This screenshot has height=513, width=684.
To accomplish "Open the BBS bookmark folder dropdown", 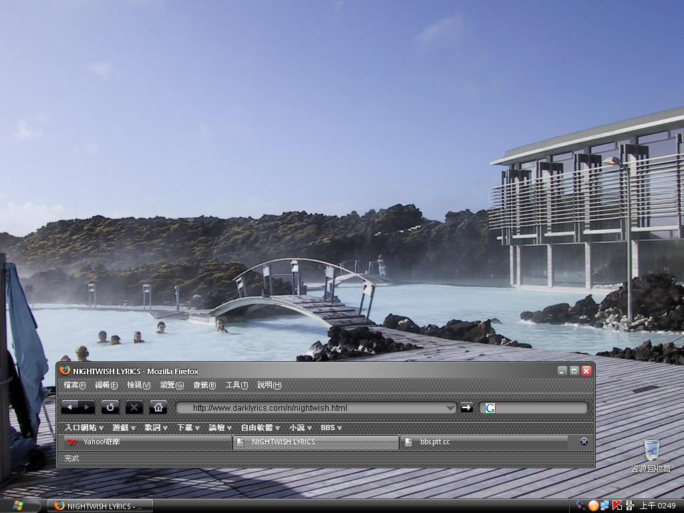I will point(331,427).
